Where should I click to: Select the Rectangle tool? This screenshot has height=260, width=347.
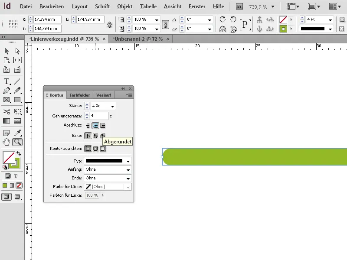17,100
